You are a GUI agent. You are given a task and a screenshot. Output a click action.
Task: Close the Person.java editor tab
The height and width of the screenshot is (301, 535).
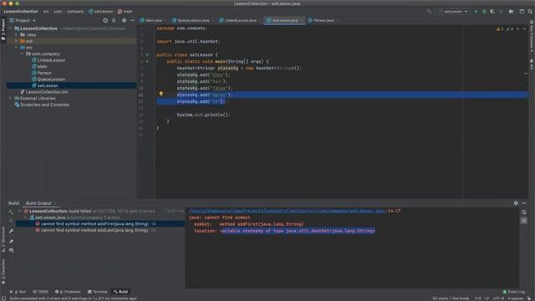click(x=338, y=20)
